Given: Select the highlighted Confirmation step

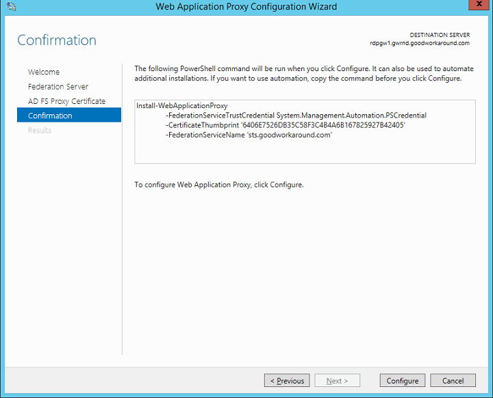Looking at the screenshot, I should (50, 116).
